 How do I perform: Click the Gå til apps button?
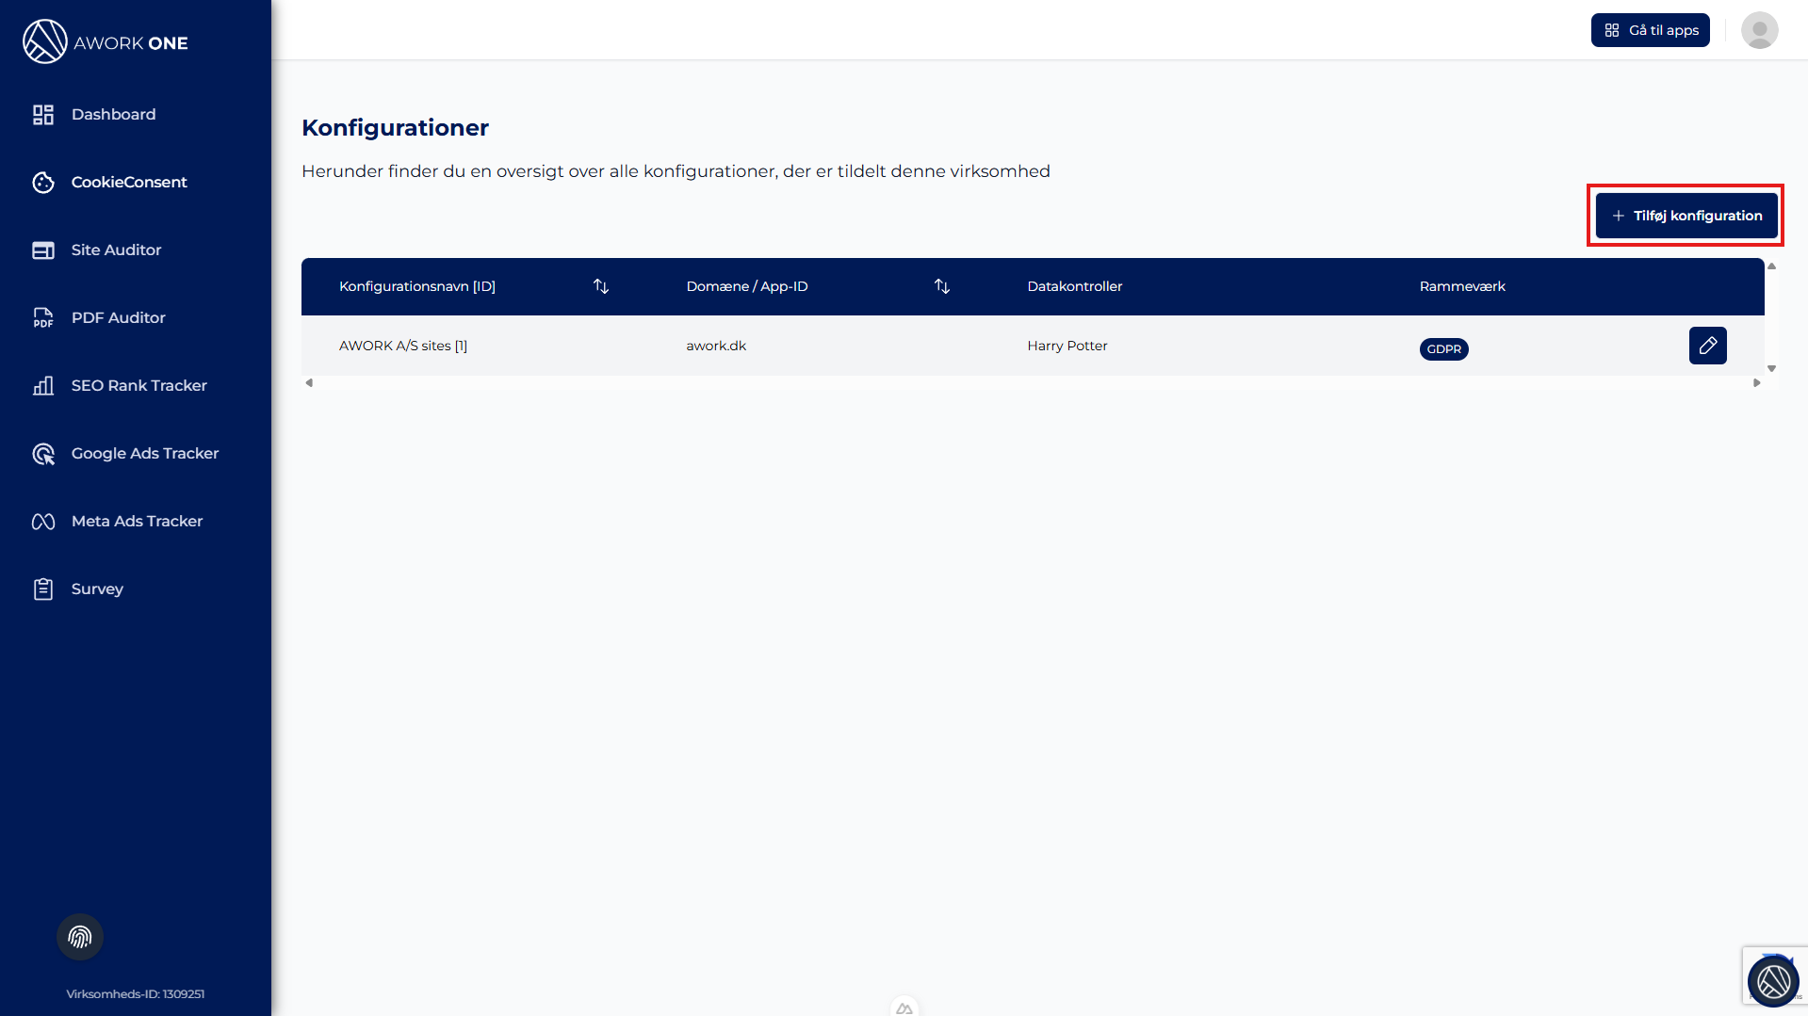coord(1650,30)
